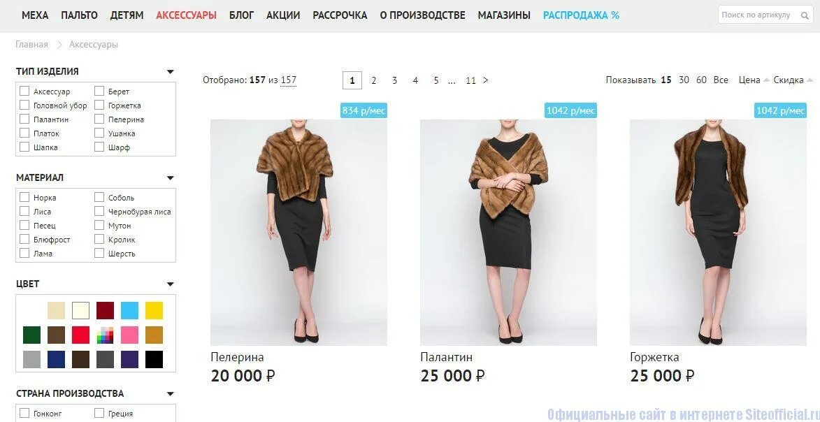Viewport: 820px width, 422px height.
Task: Show 30 items per page
Action: [684, 80]
